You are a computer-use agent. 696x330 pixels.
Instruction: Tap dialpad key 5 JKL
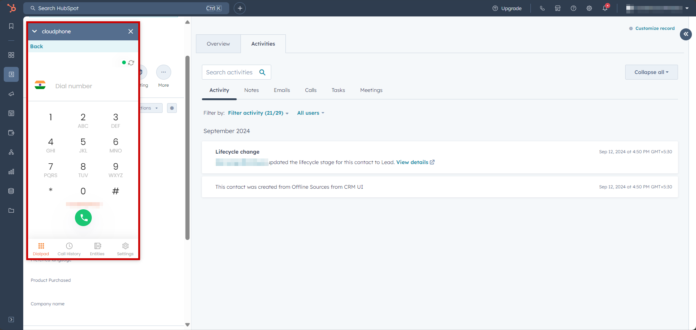pos(83,145)
